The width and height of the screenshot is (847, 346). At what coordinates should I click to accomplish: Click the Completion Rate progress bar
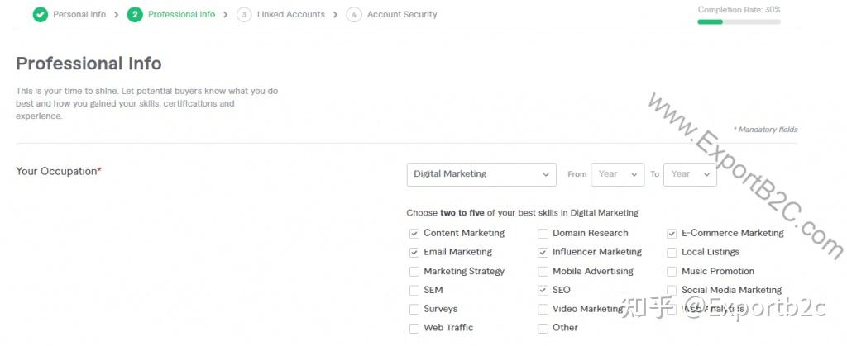[x=739, y=21]
